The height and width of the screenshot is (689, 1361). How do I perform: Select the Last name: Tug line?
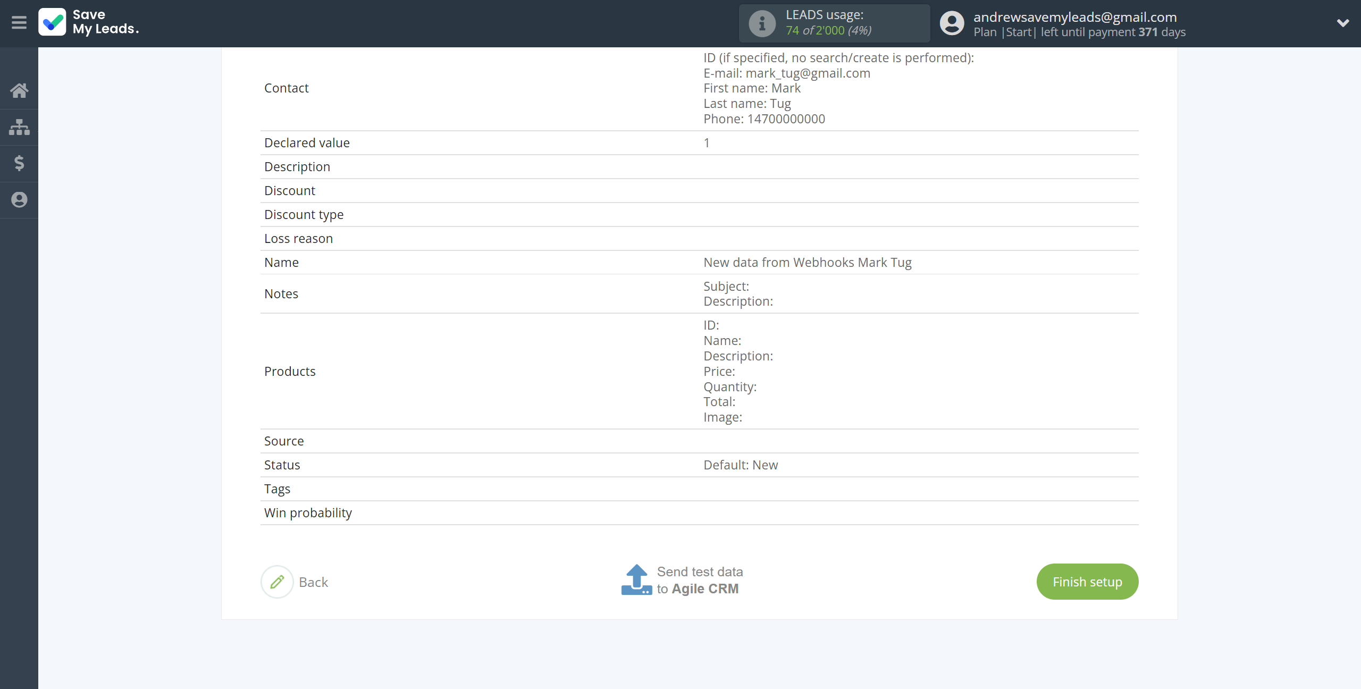(x=747, y=104)
